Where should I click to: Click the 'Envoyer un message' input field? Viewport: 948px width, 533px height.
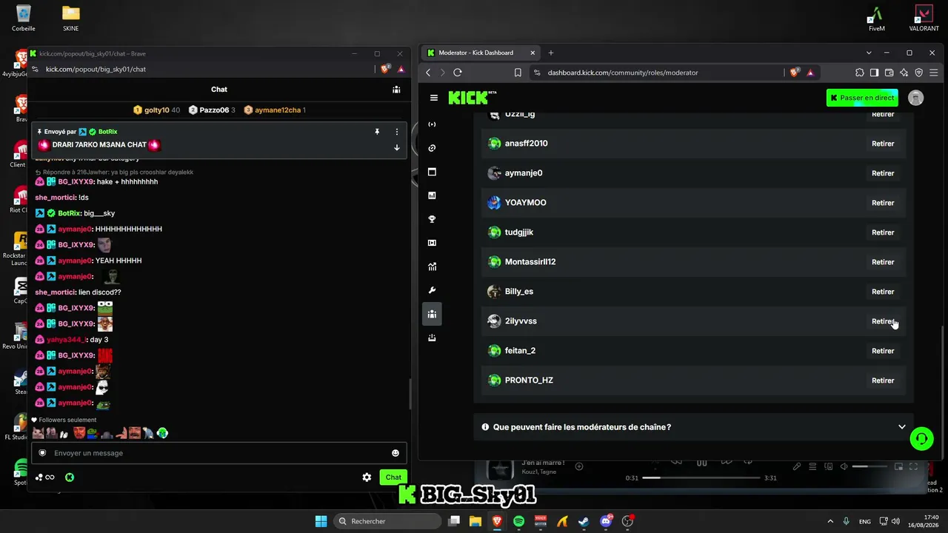[x=219, y=453]
